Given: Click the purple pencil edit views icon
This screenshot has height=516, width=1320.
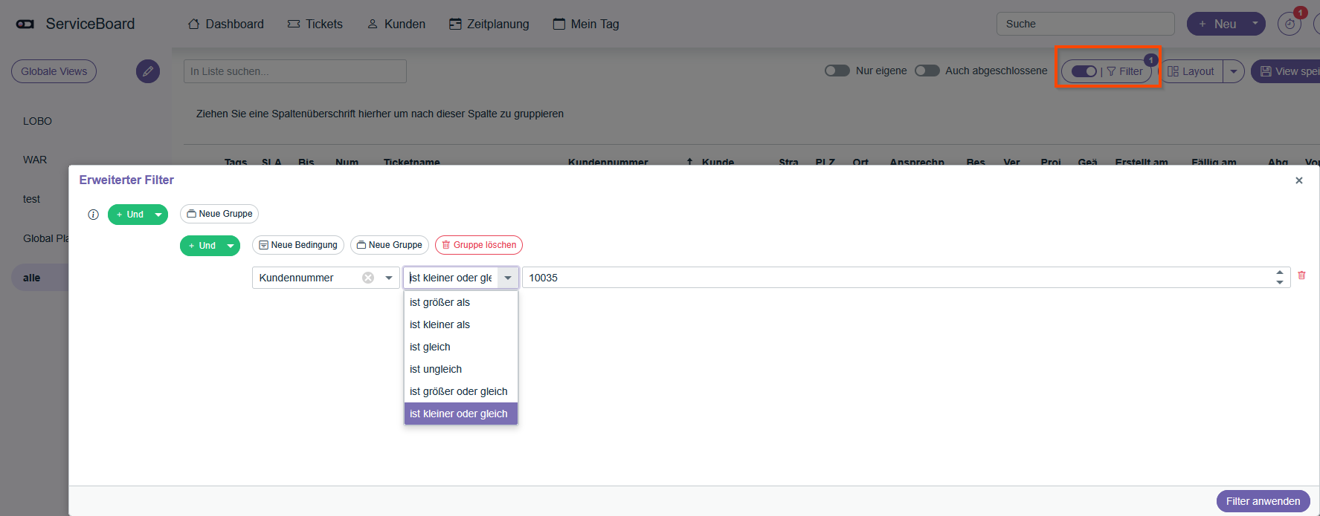Looking at the screenshot, I should [x=148, y=71].
